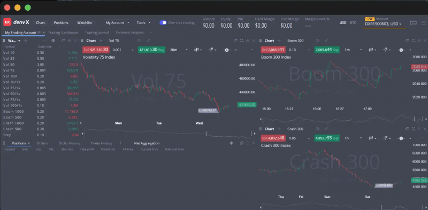
Task: Open the Watchlist menu item
Action: (85, 23)
